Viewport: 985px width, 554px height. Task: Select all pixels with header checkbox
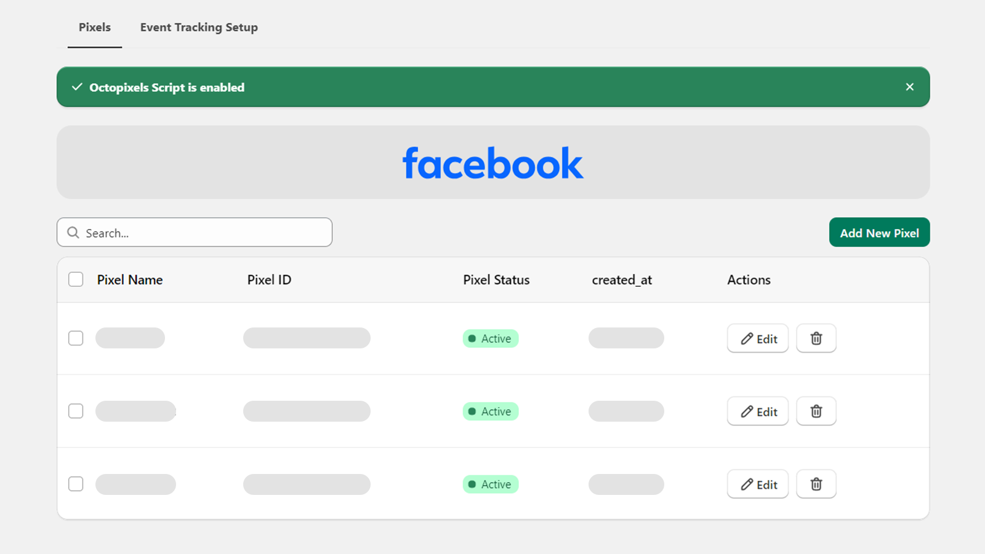(x=76, y=279)
